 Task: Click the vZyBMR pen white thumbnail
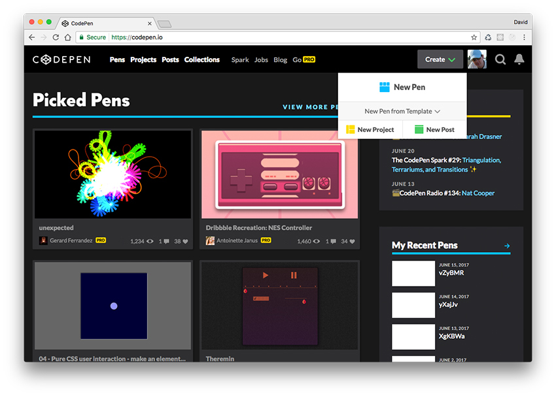[413, 274]
